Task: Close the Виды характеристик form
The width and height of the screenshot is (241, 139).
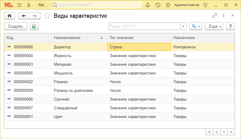Action: [x=233, y=16]
